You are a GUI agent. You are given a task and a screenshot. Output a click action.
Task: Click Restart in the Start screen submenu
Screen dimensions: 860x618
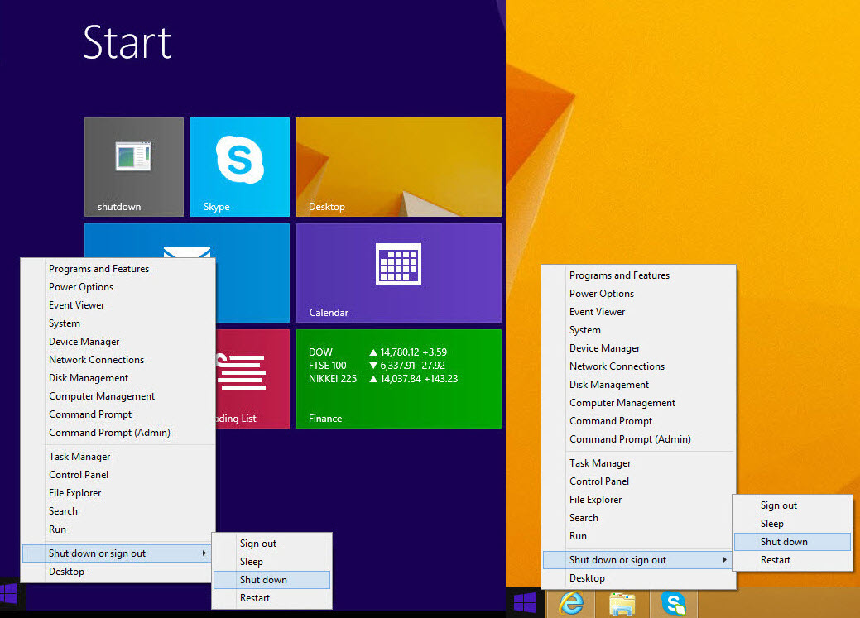click(x=255, y=598)
